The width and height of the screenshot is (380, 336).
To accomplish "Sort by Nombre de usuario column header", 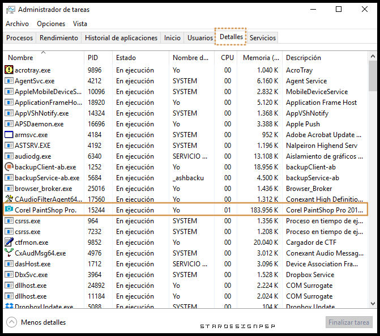I will (191, 57).
